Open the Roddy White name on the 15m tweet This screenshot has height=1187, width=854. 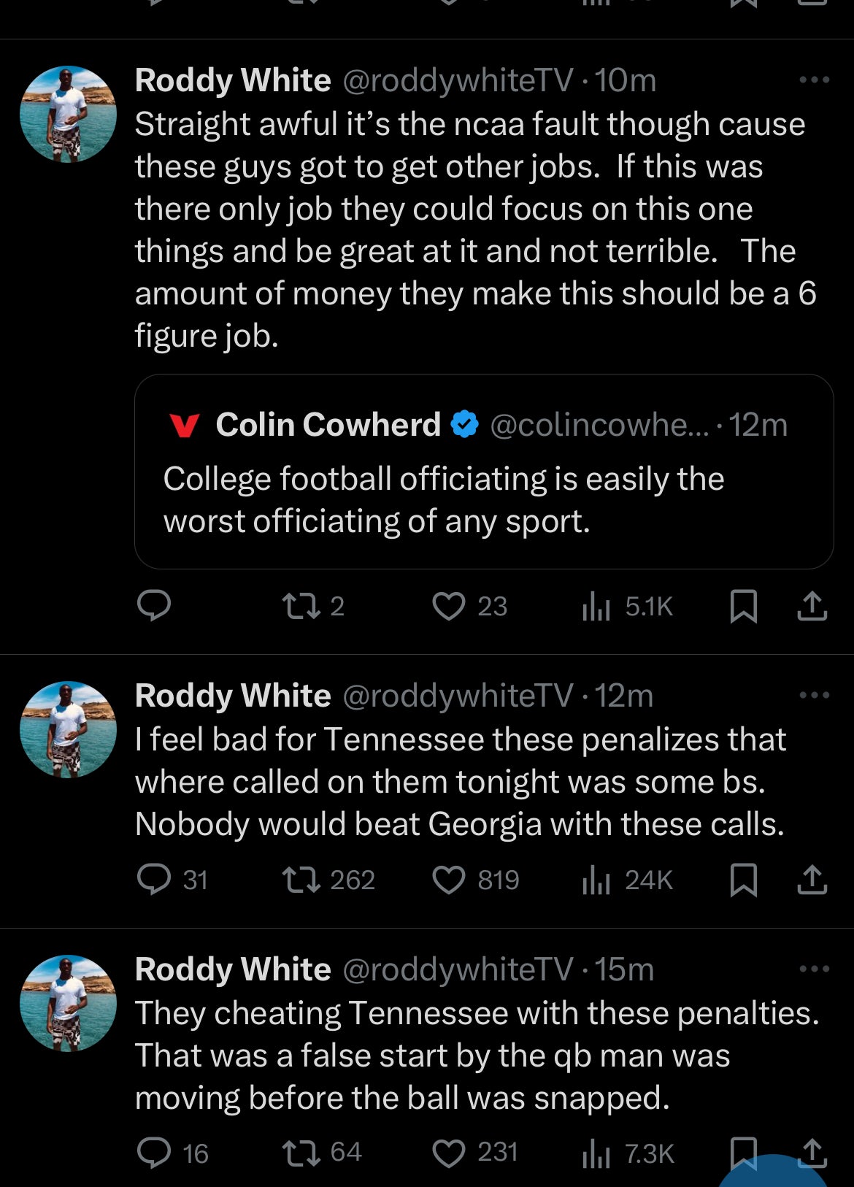pos(233,969)
